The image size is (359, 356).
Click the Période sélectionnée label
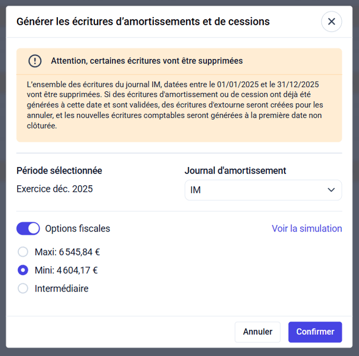59,171
